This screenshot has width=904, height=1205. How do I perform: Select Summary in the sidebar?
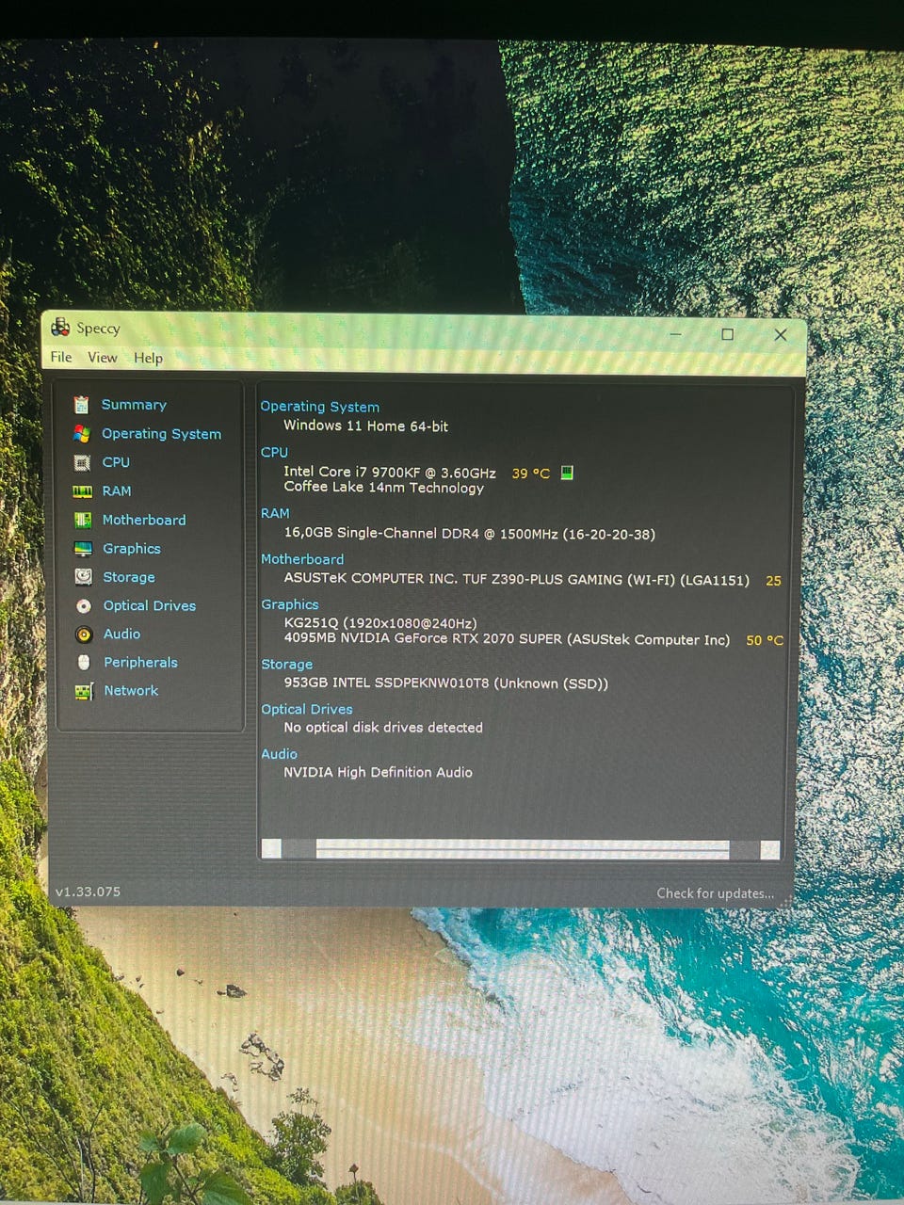click(134, 405)
